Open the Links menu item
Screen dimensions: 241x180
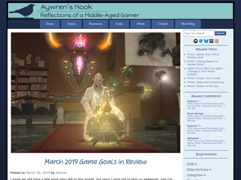119,24
